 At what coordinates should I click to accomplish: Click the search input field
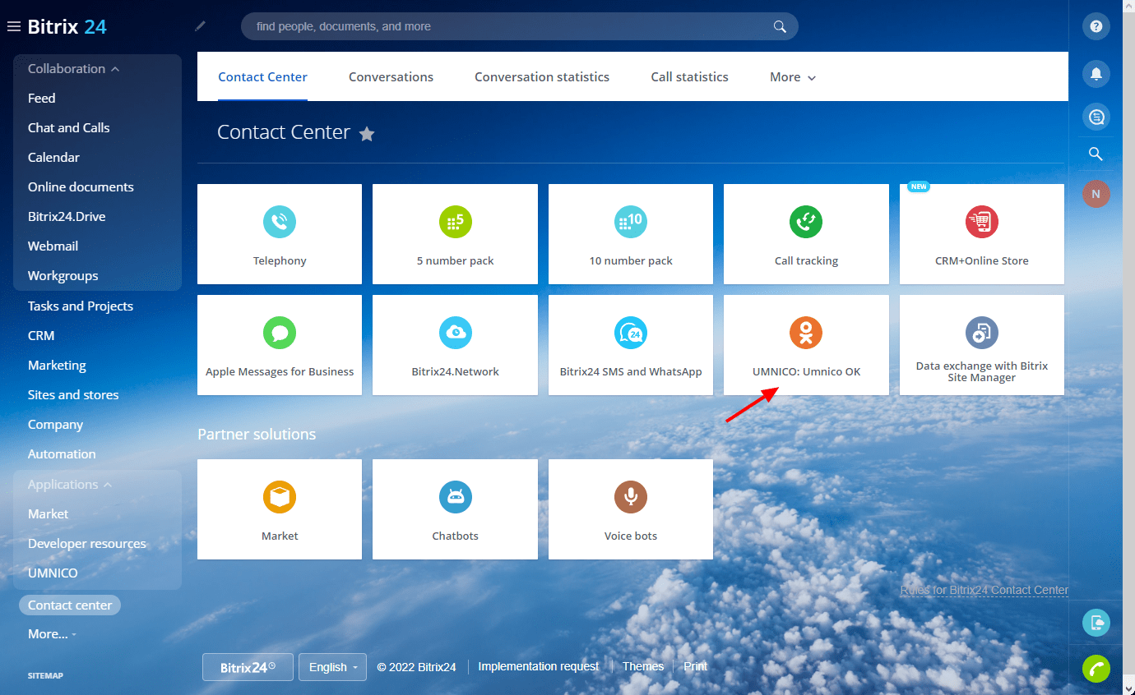[510, 26]
